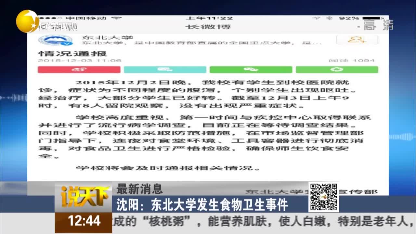The height and width of the screenshot is (234, 416).
Task: Tap the cyan message share button
Action: pos(165,70)
